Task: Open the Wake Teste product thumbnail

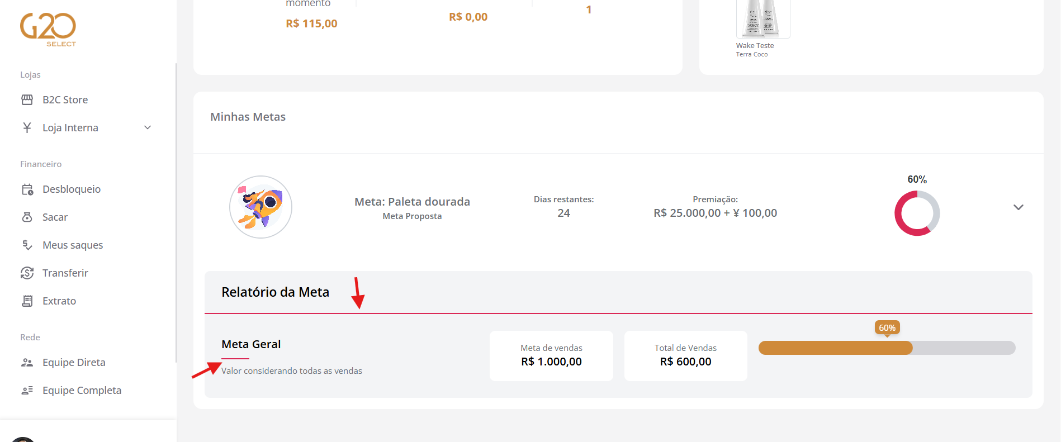Action: 762,18
